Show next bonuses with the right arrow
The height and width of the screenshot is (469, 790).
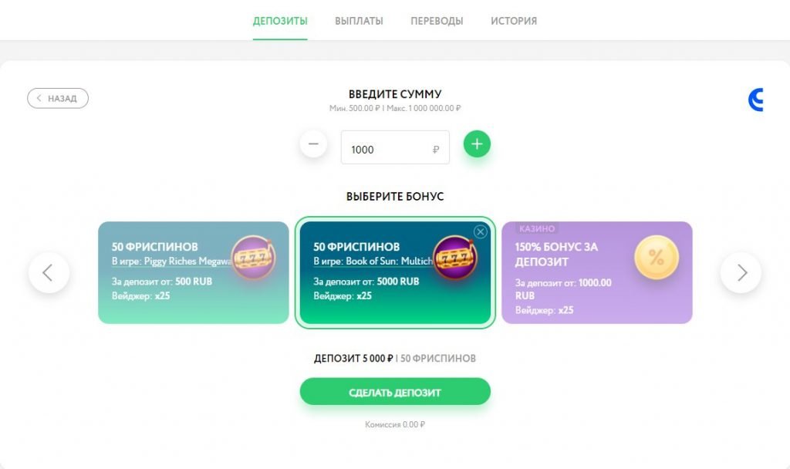[x=741, y=272]
